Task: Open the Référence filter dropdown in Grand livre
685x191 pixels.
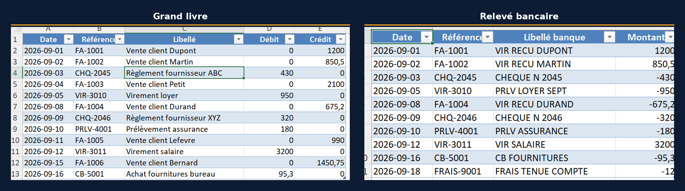Action: (120, 39)
